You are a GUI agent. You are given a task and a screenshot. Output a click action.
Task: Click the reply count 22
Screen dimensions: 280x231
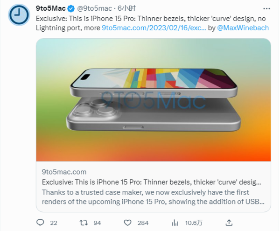53,222
